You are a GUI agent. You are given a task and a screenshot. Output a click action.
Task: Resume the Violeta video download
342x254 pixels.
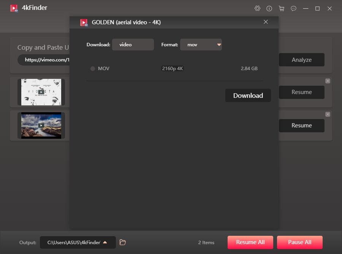[301, 92]
